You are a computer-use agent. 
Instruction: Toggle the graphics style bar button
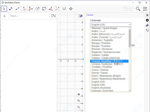(x=80, y=16)
